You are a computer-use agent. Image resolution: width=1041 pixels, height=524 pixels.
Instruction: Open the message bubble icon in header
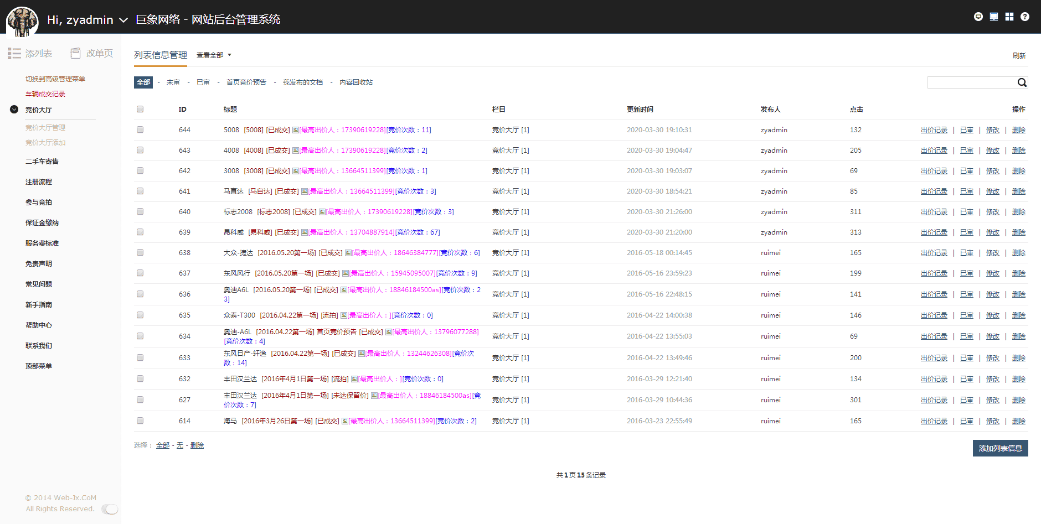point(978,17)
